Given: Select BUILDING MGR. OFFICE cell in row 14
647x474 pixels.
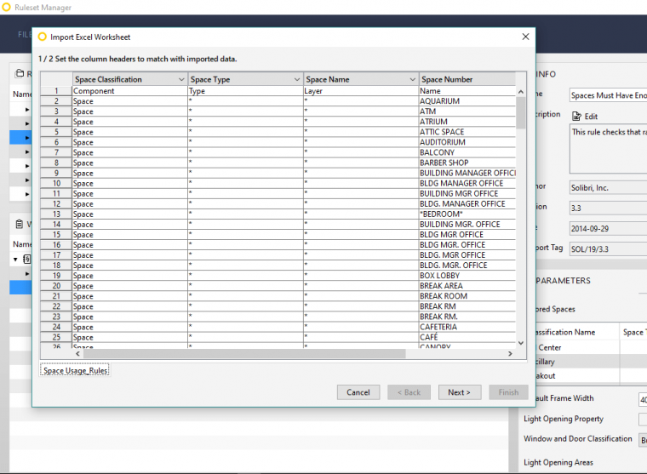Looking at the screenshot, I should 467,225.
